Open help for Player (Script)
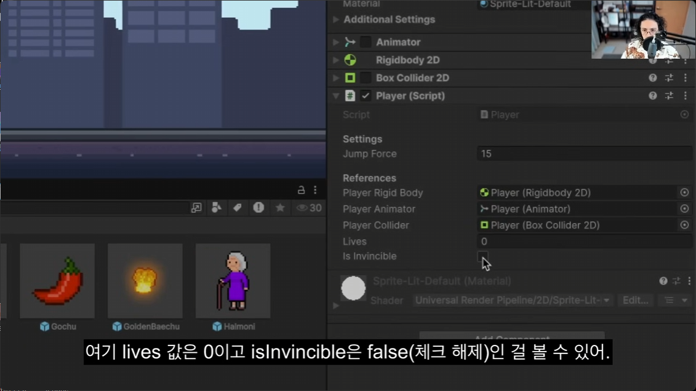 652,96
